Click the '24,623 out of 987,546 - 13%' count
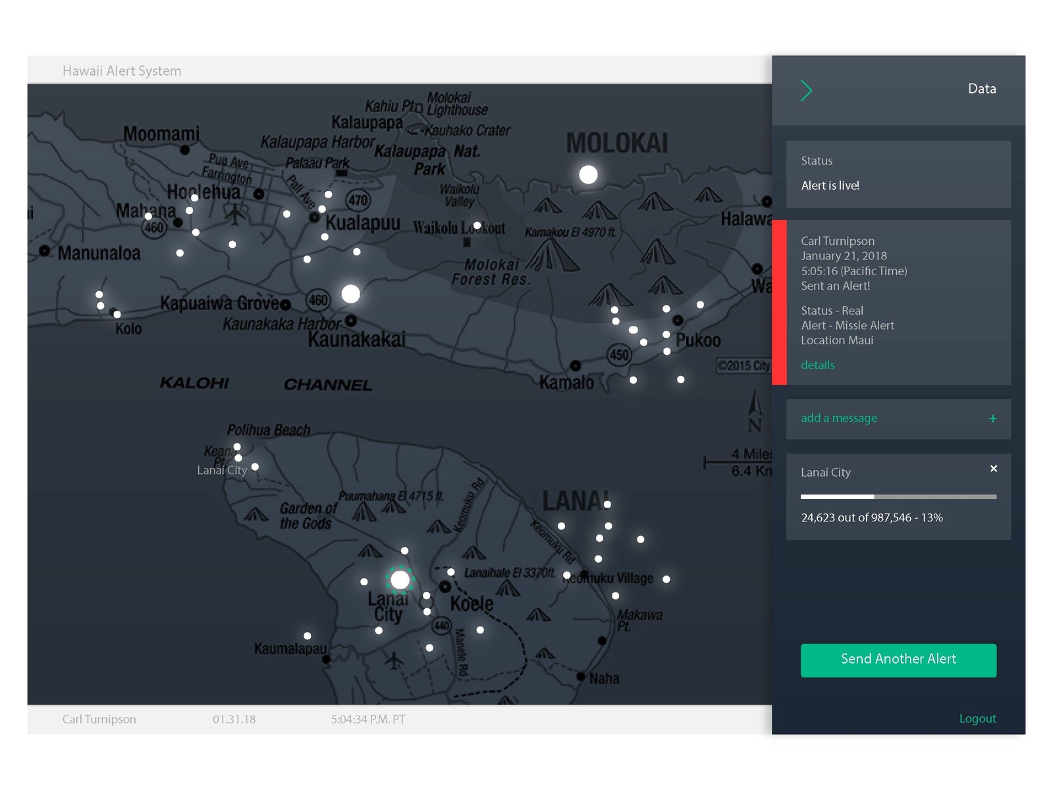 click(x=872, y=517)
